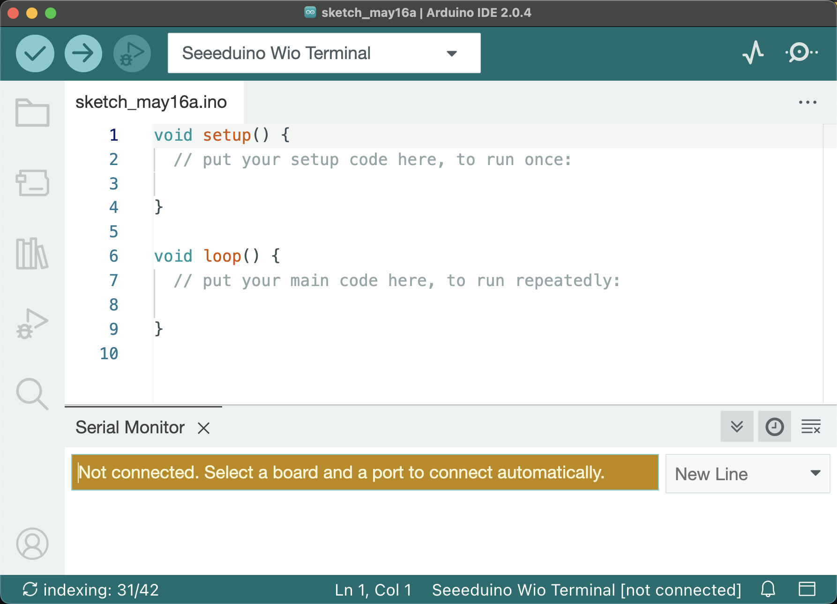Toggle timestamp in Serial Monitor
Viewport: 837px width, 604px height.
(775, 426)
